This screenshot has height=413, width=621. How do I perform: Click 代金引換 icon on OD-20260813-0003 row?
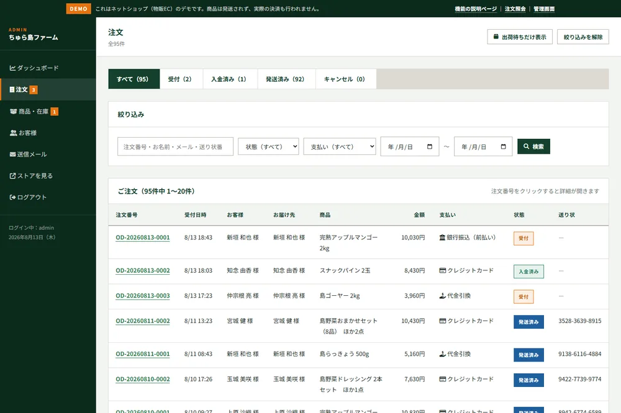click(x=443, y=296)
